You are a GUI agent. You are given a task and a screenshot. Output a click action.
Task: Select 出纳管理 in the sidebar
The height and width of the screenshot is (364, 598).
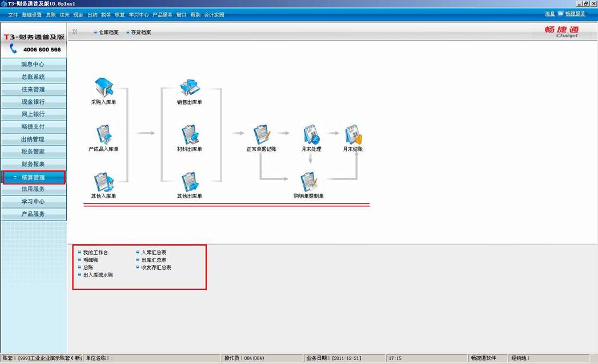34,139
